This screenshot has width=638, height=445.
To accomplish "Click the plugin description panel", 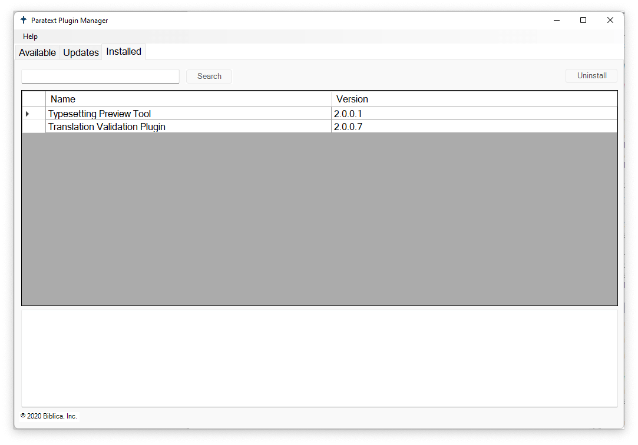I will coord(319,358).
